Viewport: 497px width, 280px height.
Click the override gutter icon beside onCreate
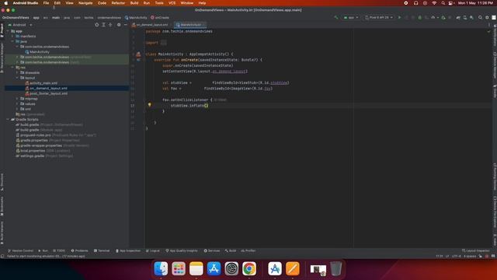138,60
